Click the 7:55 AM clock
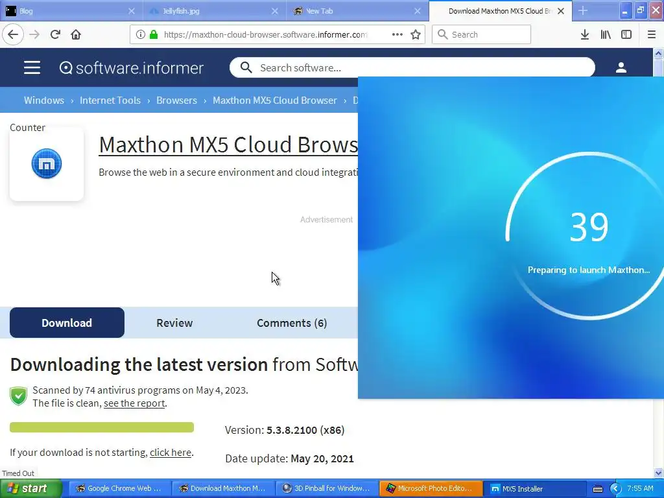664x498 pixels. click(640, 488)
